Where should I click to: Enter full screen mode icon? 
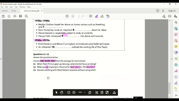point(107,92)
